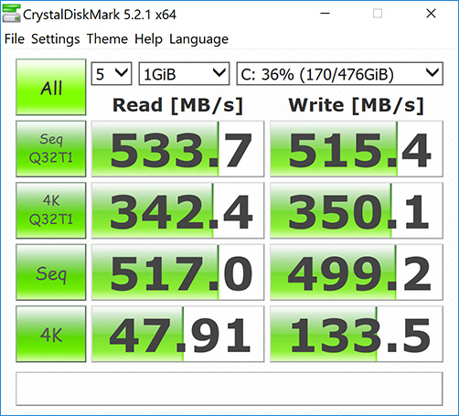Image resolution: width=459 pixels, height=416 pixels.
Task: Click the Seq Q32T1 write result 515.4
Action: pyautogui.click(x=357, y=149)
